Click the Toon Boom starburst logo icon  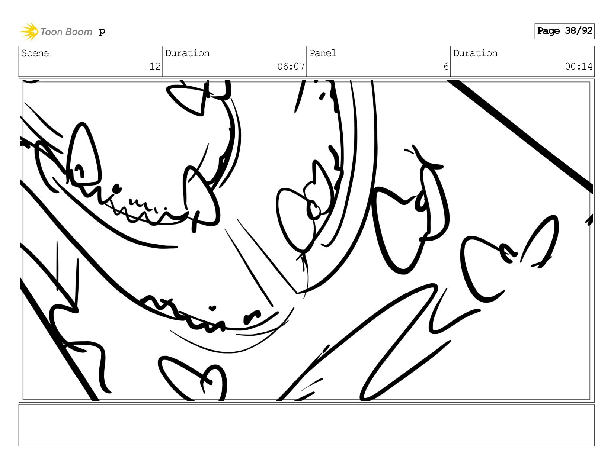click(x=29, y=31)
